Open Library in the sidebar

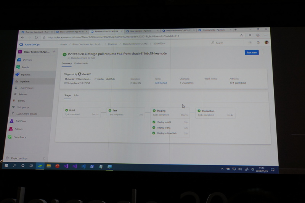(x=21, y=101)
